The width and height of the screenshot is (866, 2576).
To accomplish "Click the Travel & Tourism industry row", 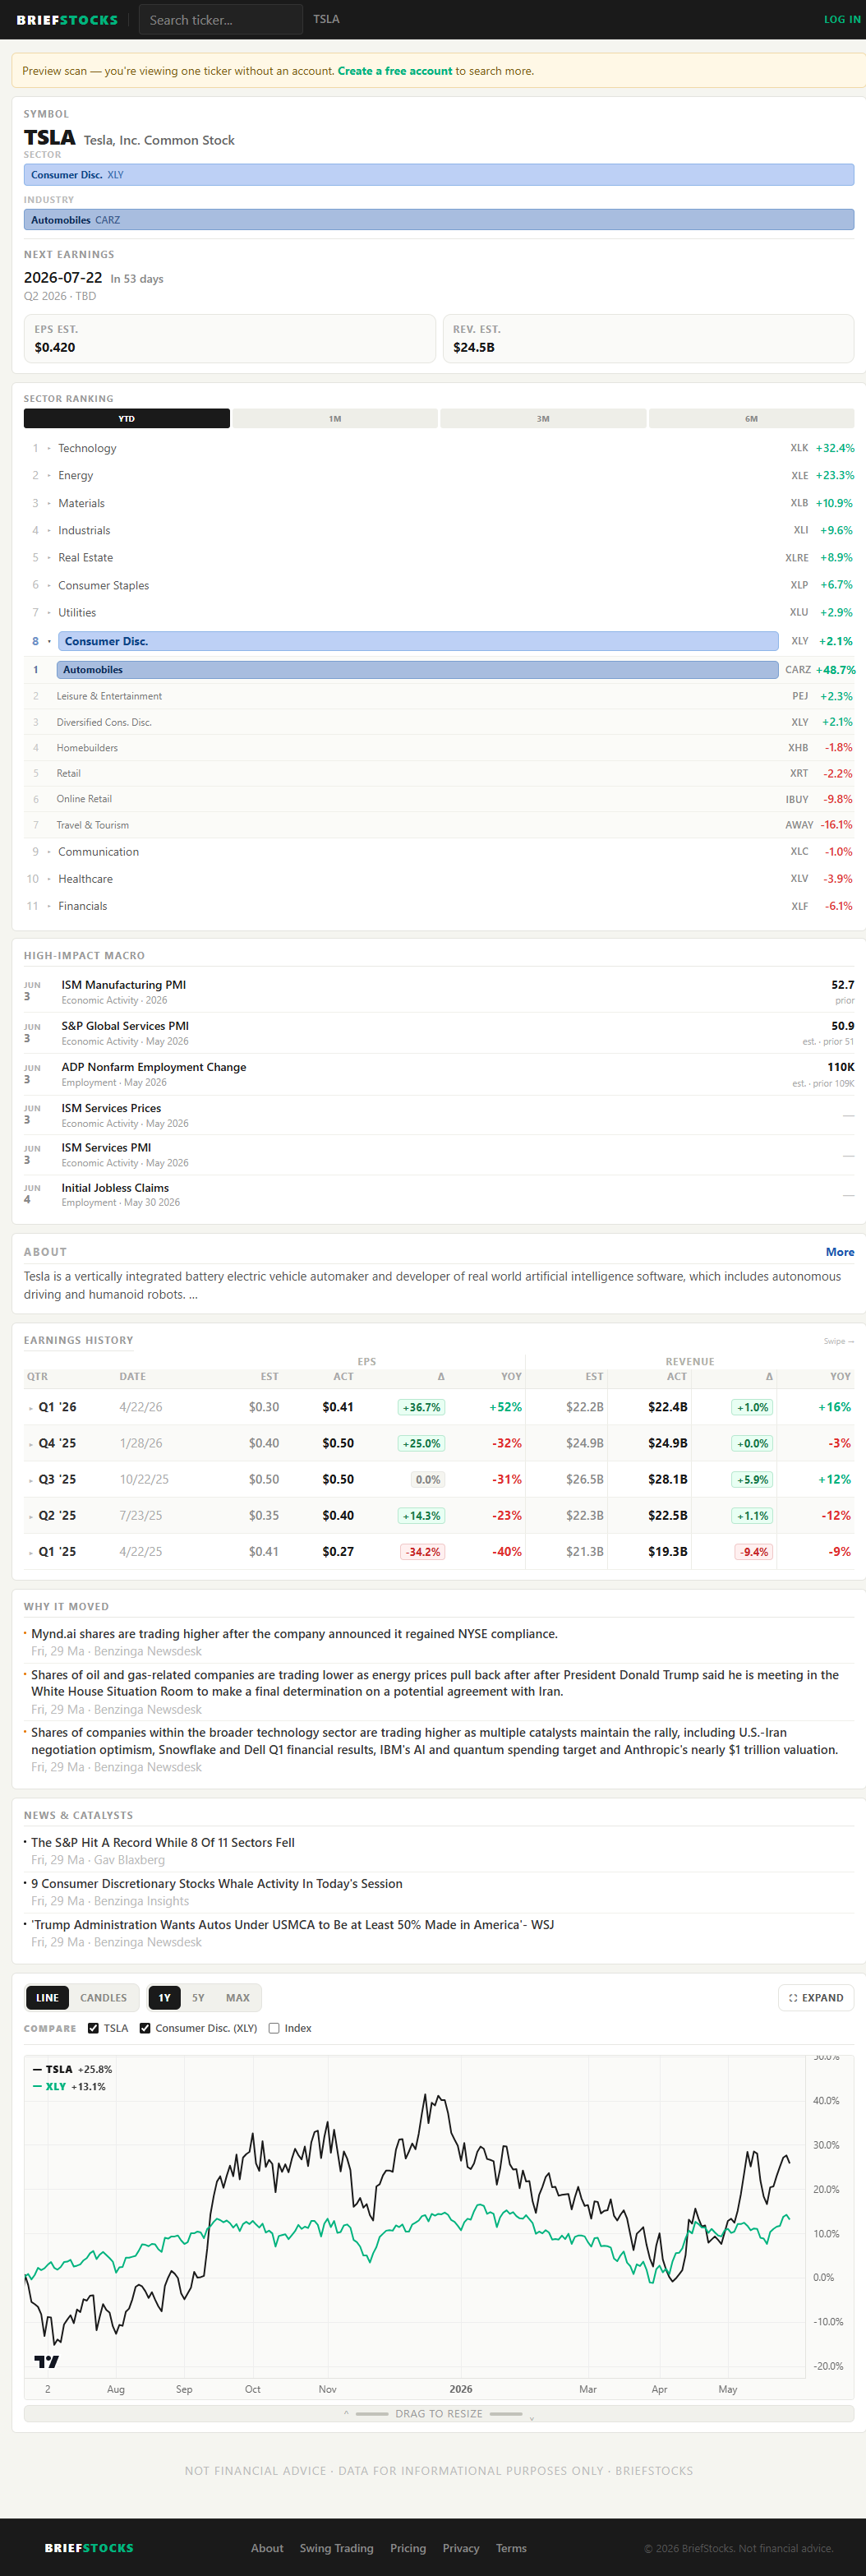I will click(439, 825).
